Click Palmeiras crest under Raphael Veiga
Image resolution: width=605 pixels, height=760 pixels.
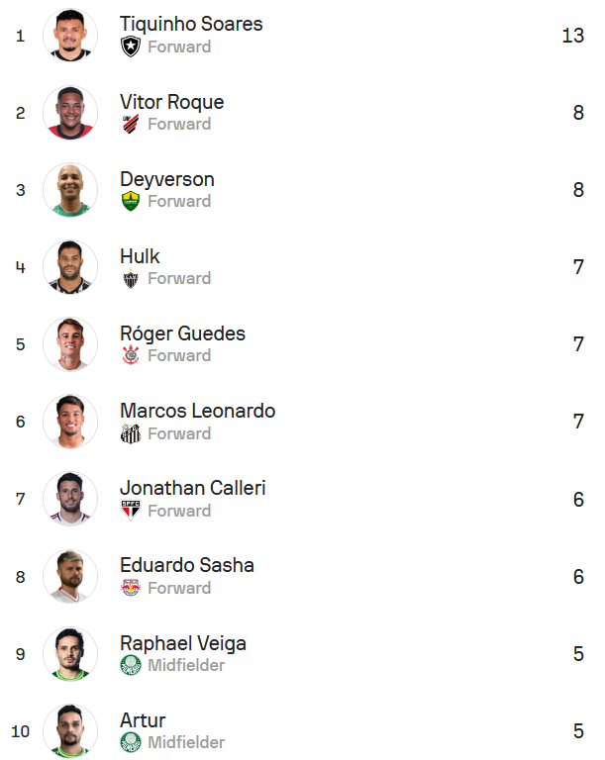(131, 665)
